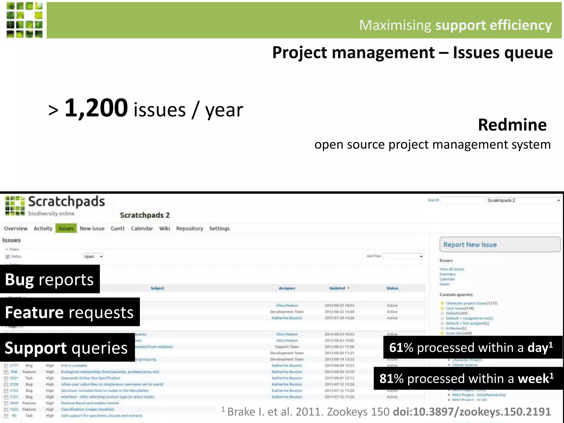This screenshot has width=564, height=423.
Task: Open issue 'Add support for specimens, tissues and extracts'
Action: click(x=102, y=416)
